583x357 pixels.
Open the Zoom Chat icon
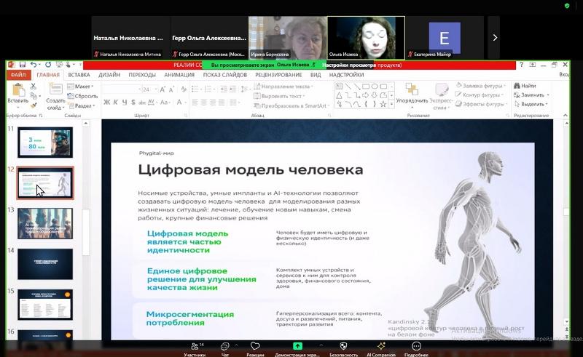point(226,347)
